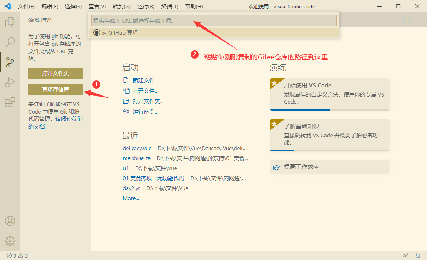This screenshot has height=260, width=427.
Task: Focus the repository URL input box
Action: pyautogui.click(x=214, y=21)
